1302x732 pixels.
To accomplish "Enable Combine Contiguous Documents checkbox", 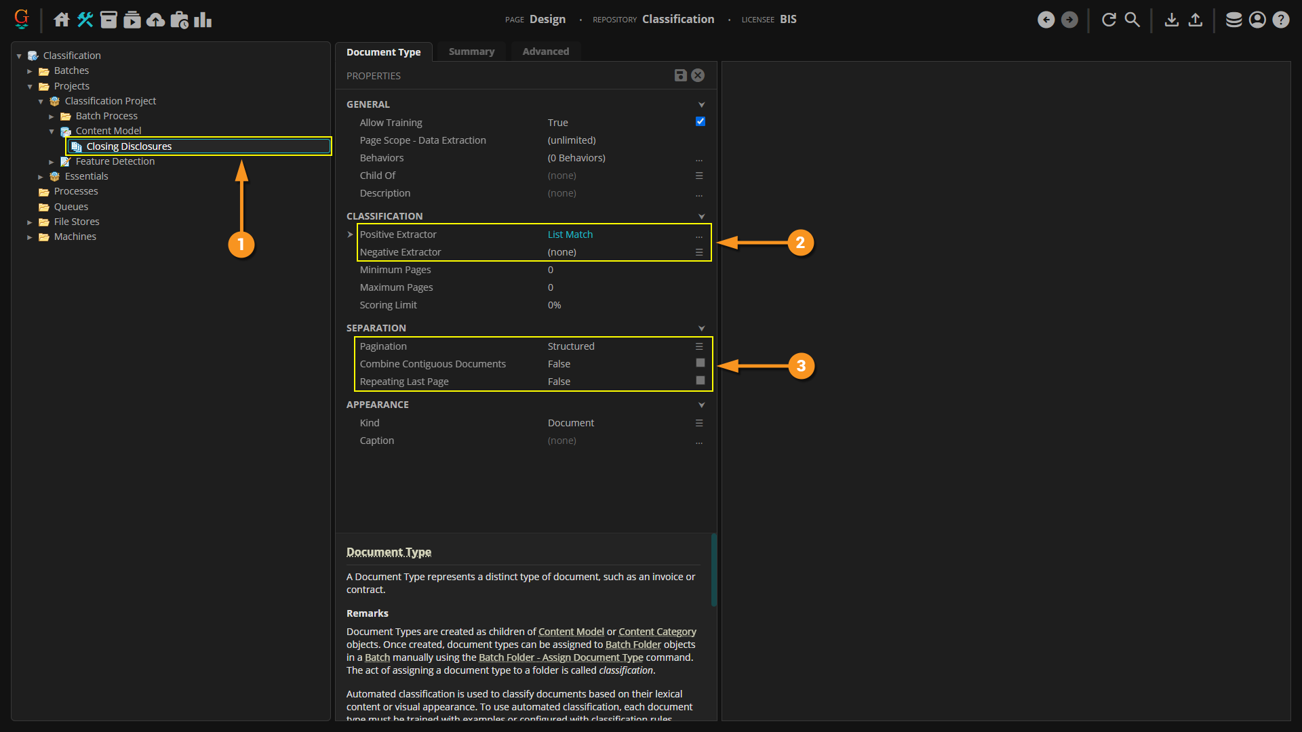I will (x=700, y=363).
